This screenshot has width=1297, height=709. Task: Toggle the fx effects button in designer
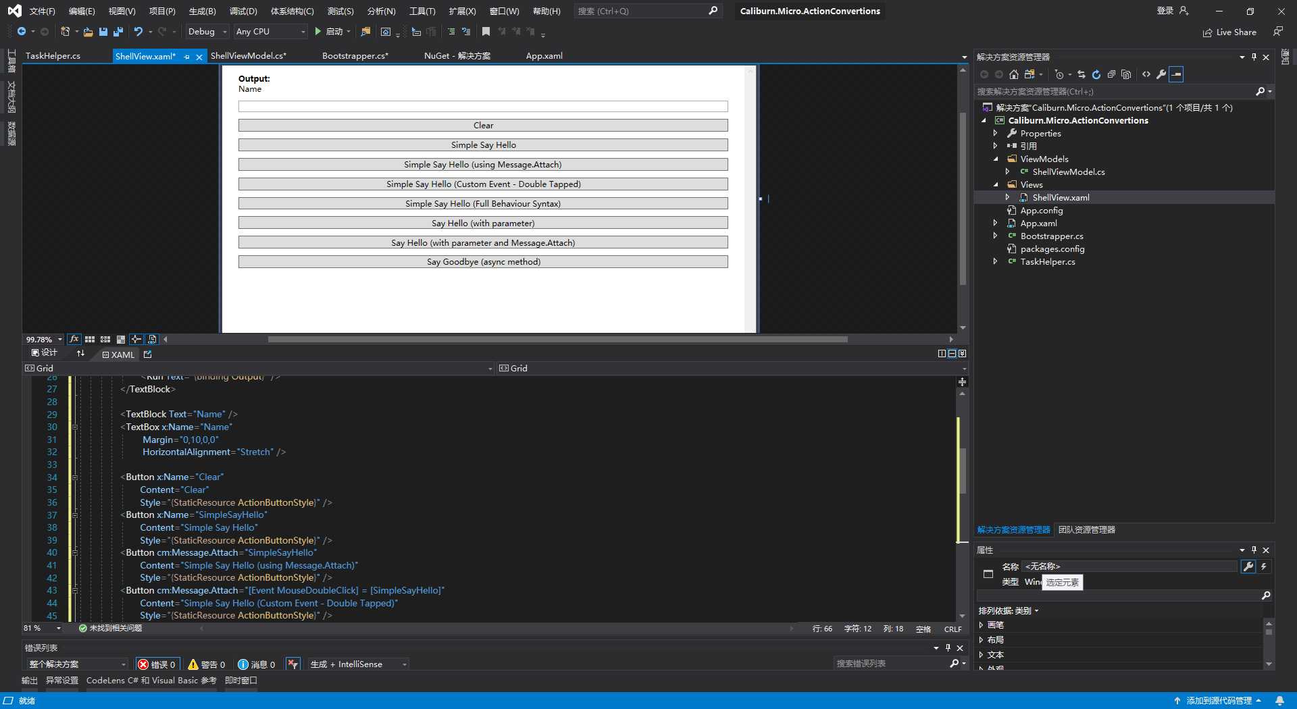(74, 339)
